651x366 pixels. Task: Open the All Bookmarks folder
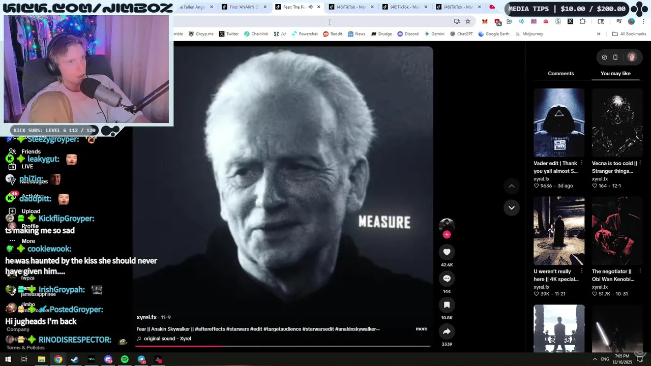[x=629, y=34]
